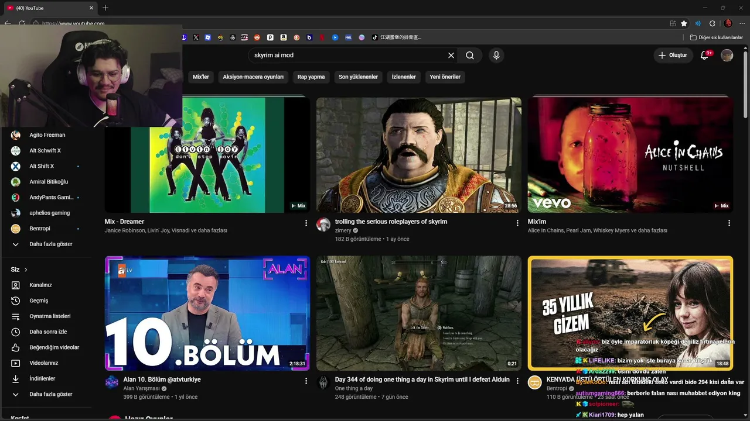Click the browser address bar URL

[x=73, y=23]
